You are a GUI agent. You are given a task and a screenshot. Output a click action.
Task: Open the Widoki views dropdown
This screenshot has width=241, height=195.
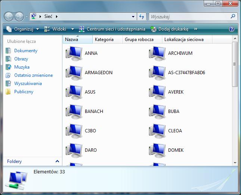(x=58, y=29)
